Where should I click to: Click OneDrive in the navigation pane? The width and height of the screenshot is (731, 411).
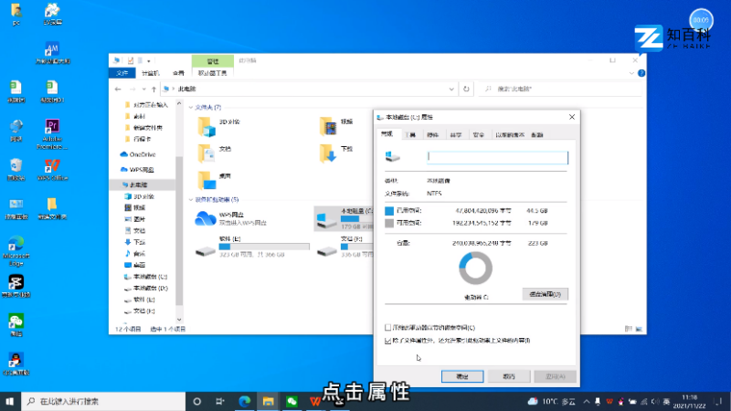(143, 154)
